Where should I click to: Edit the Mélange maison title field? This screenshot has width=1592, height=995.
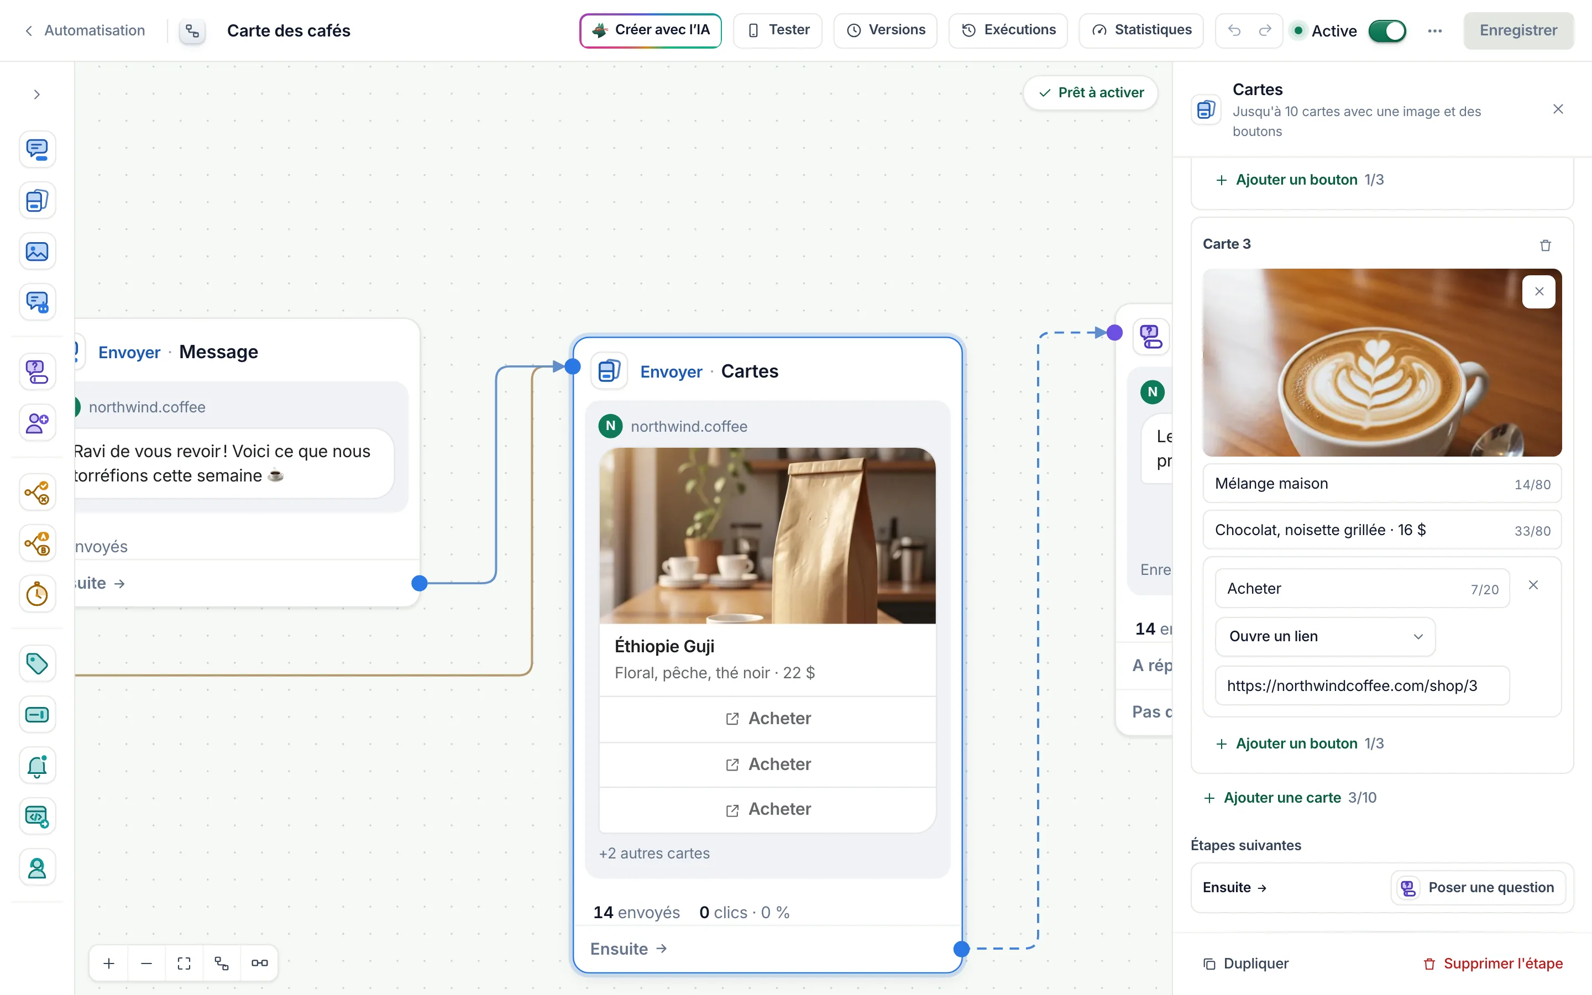tap(1382, 484)
